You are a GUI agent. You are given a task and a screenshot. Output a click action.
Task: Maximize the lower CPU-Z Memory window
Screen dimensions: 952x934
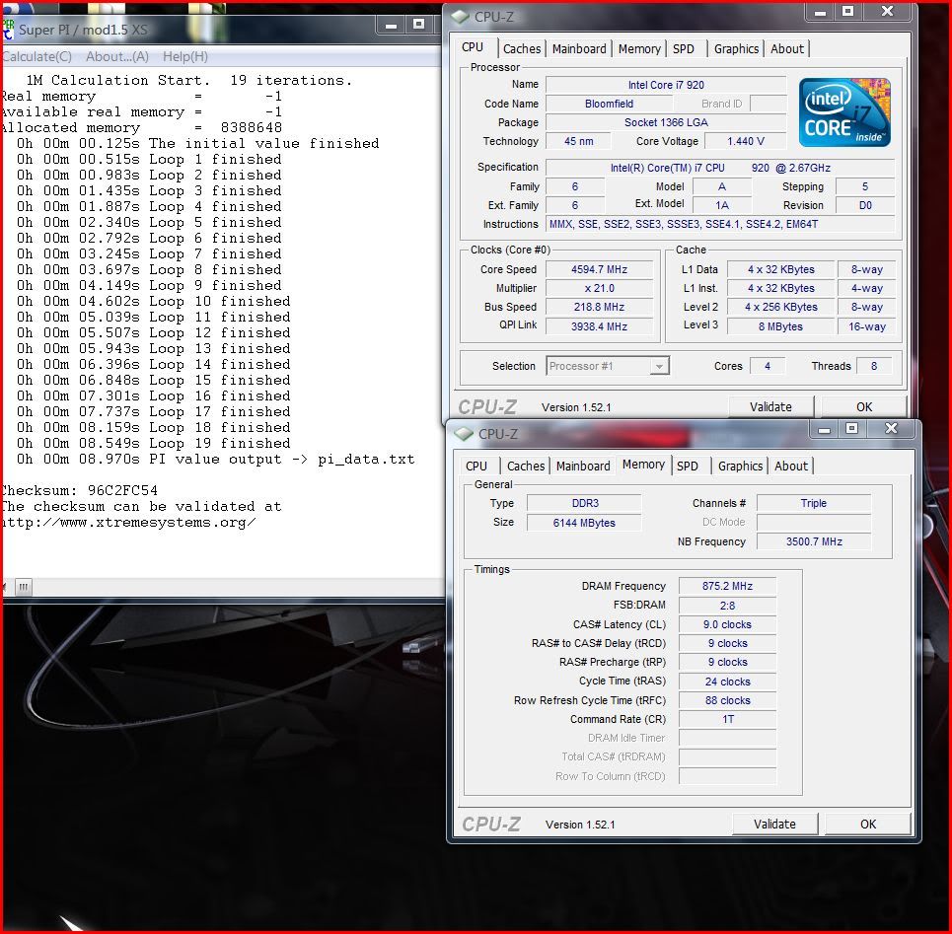(x=851, y=429)
